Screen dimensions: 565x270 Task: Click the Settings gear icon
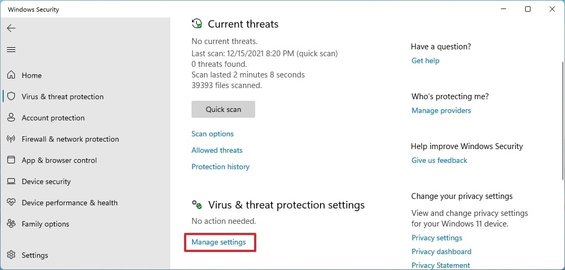pos(12,255)
